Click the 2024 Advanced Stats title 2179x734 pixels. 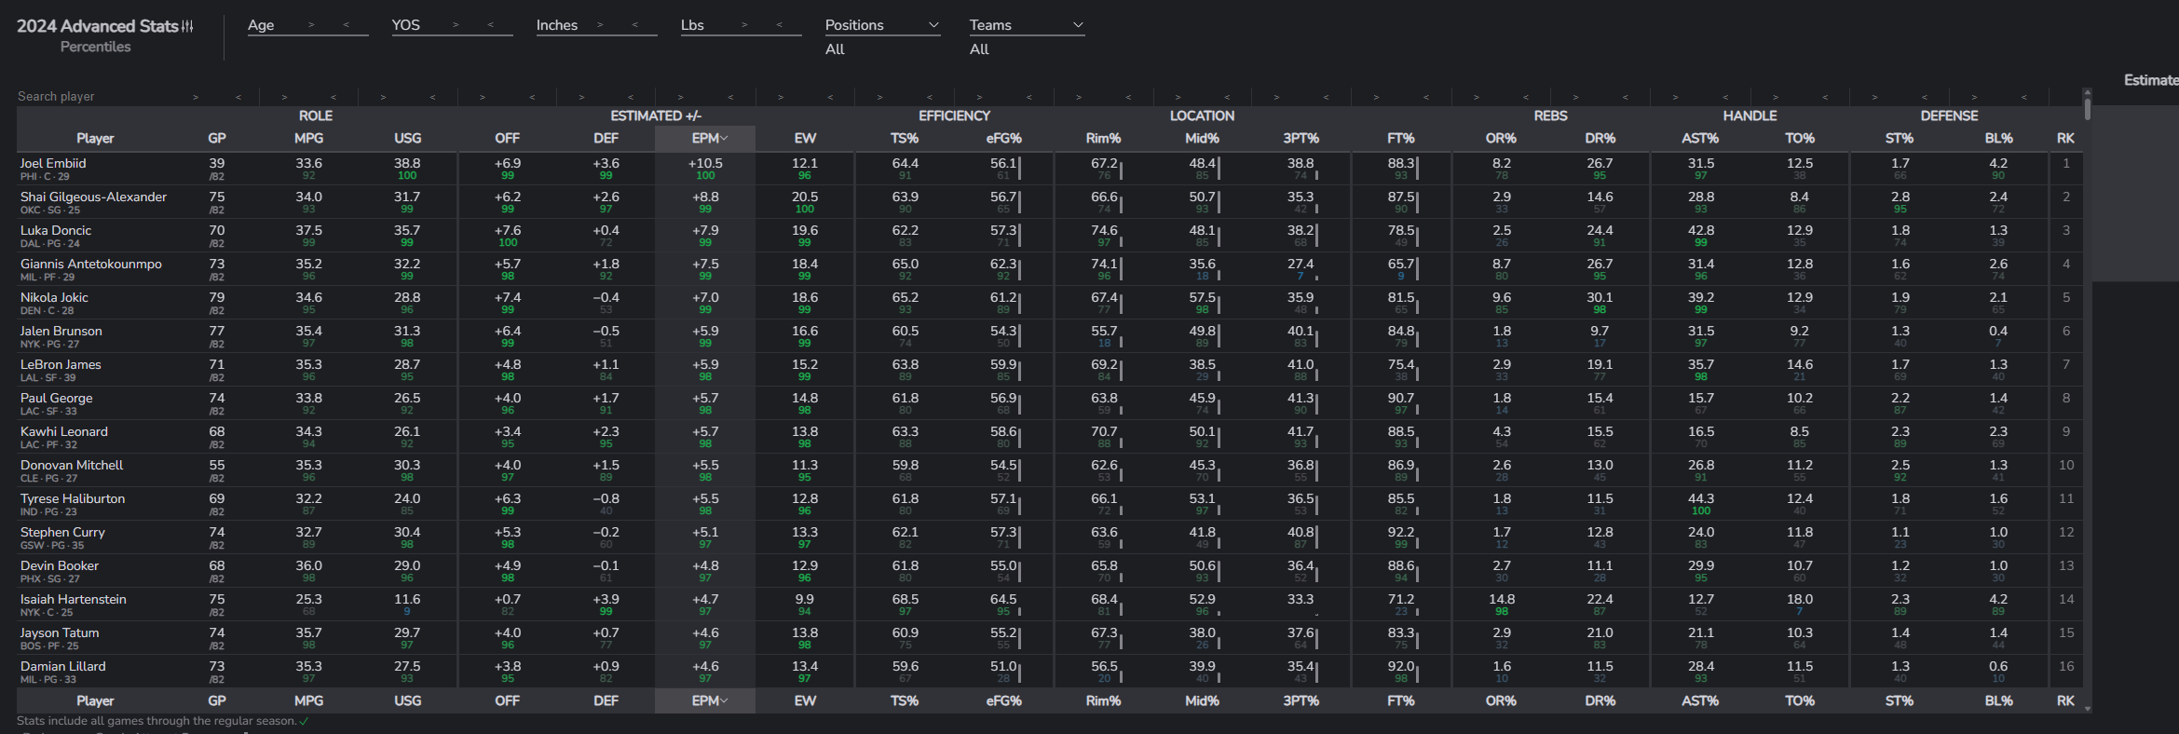coord(97,26)
